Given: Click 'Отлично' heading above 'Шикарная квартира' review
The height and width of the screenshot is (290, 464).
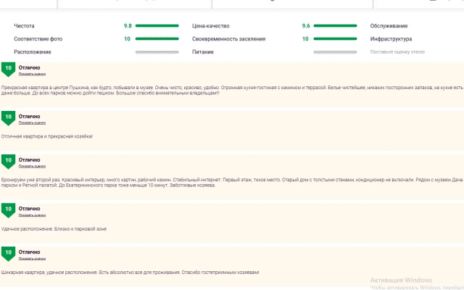Looking at the screenshot, I should [29, 252].
